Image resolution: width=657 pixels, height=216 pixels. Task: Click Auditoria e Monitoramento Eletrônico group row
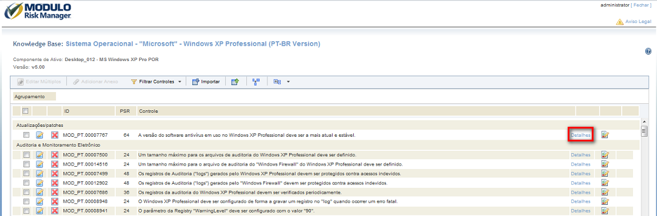tap(326, 145)
